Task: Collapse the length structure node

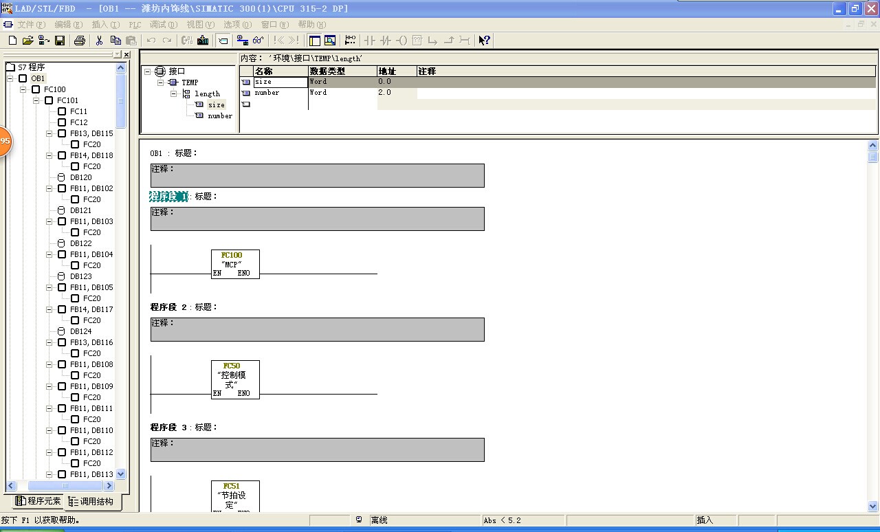Action: tap(174, 93)
